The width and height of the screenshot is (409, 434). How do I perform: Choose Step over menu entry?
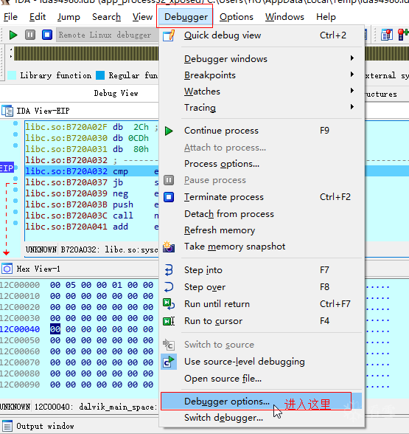[x=262, y=287]
